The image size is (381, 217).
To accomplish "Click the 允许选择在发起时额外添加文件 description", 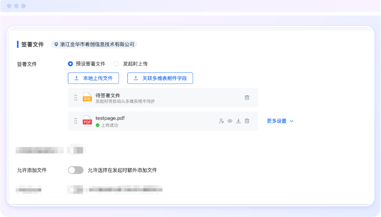I will [x=122, y=170].
